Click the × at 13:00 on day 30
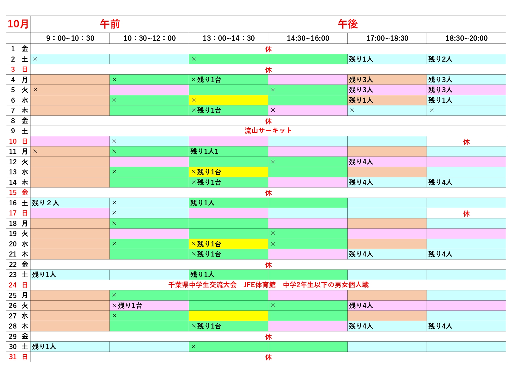The image size is (523, 369). [x=194, y=347]
